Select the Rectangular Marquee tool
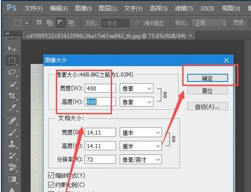This screenshot has height=192, width=251. pos(12,60)
